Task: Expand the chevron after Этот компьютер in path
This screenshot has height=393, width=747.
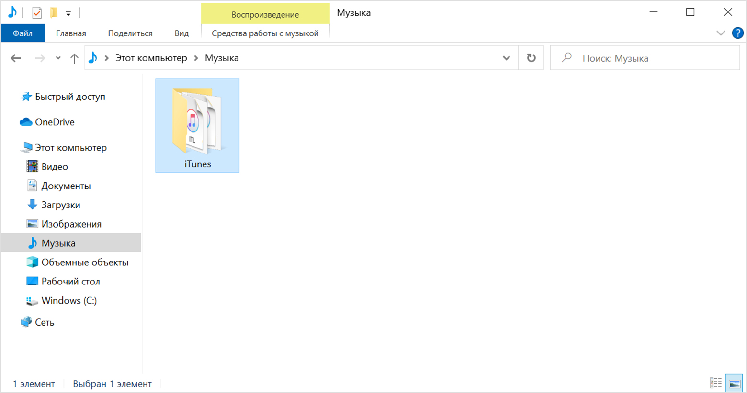Action: point(196,58)
